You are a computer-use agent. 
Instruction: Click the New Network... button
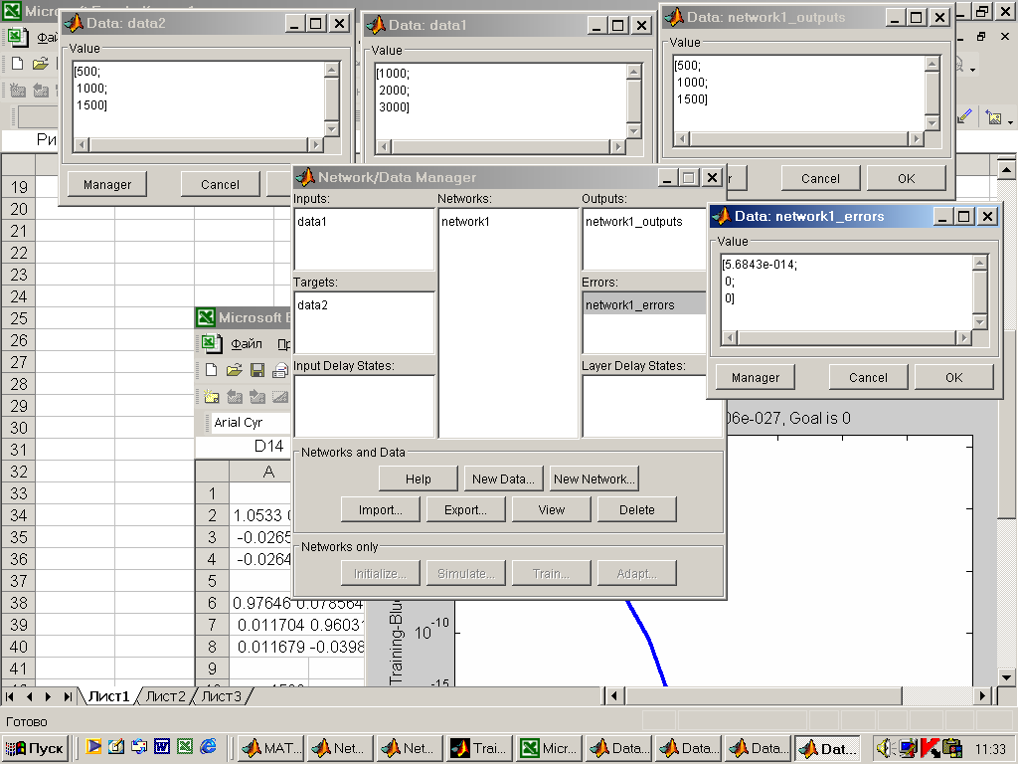click(594, 478)
